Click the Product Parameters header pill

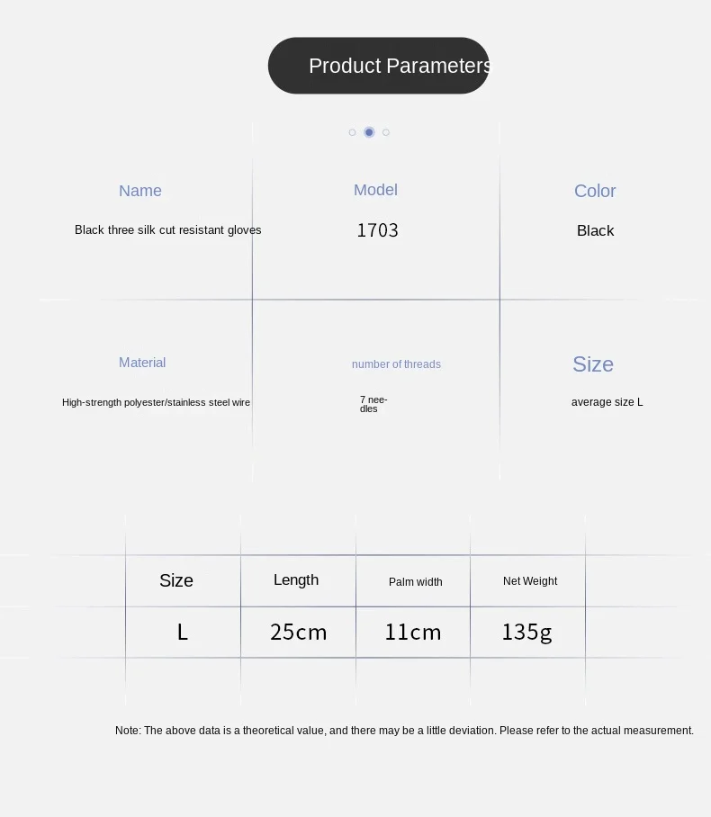click(x=379, y=66)
